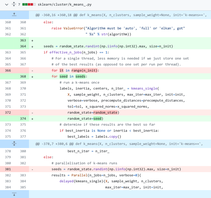Click the "best_n_iter = n_iter_" line

tap(88, 151)
